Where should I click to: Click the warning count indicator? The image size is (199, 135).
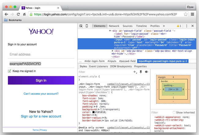[179, 26]
